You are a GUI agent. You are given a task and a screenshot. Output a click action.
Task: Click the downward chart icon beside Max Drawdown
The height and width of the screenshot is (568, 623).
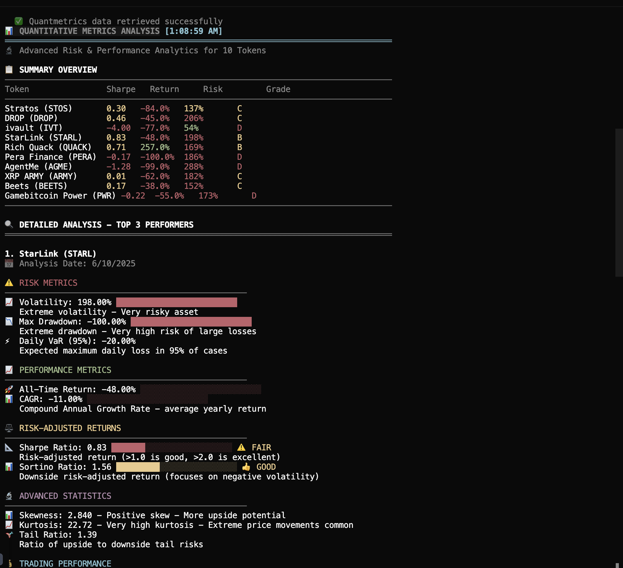[x=8, y=321]
